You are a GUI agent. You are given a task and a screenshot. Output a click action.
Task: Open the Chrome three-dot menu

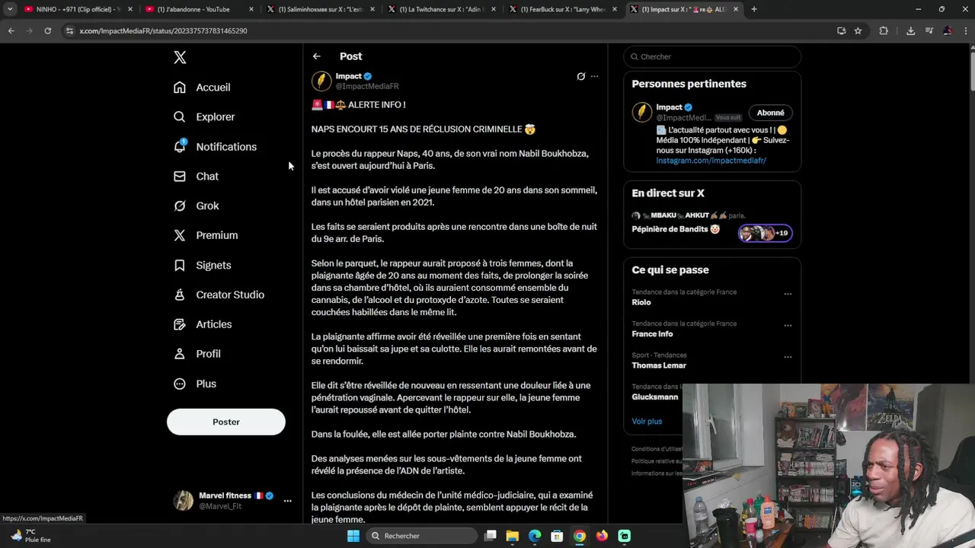(965, 30)
